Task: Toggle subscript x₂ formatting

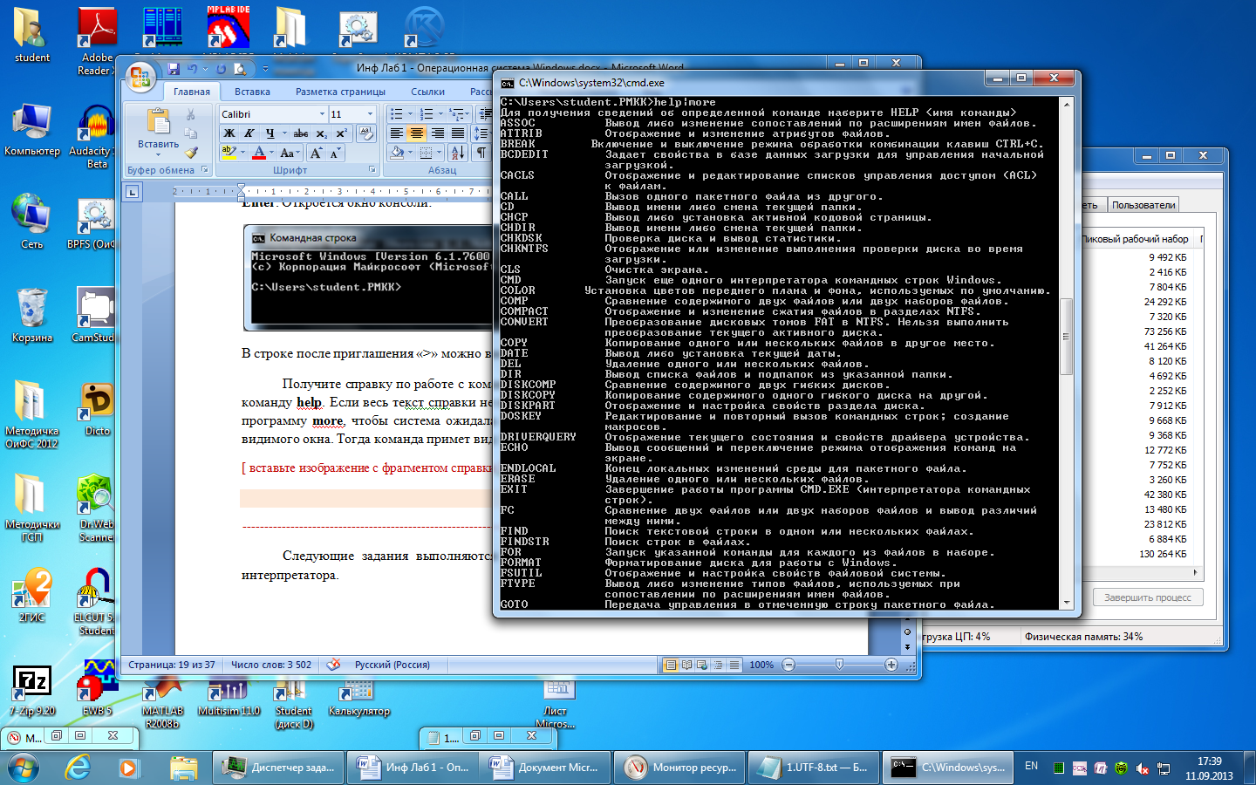Action: 321,133
